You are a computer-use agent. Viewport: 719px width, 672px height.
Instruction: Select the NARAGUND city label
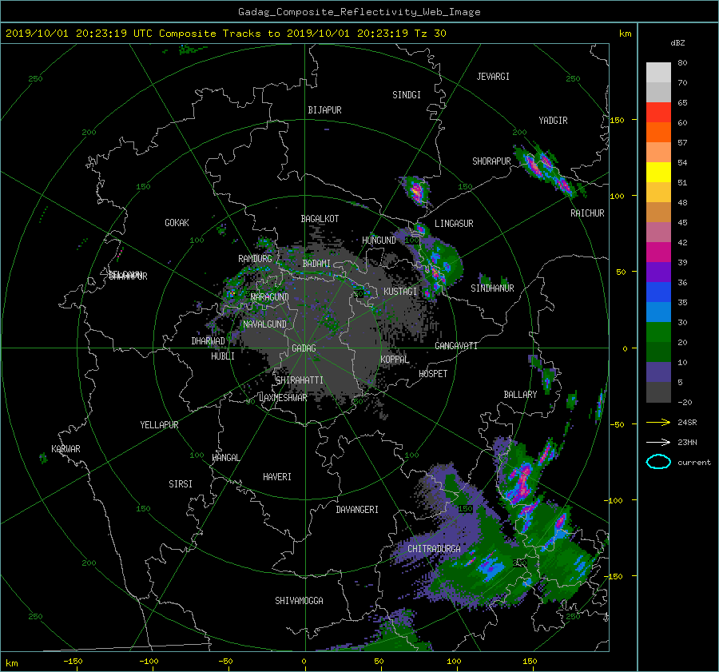[x=270, y=297]
